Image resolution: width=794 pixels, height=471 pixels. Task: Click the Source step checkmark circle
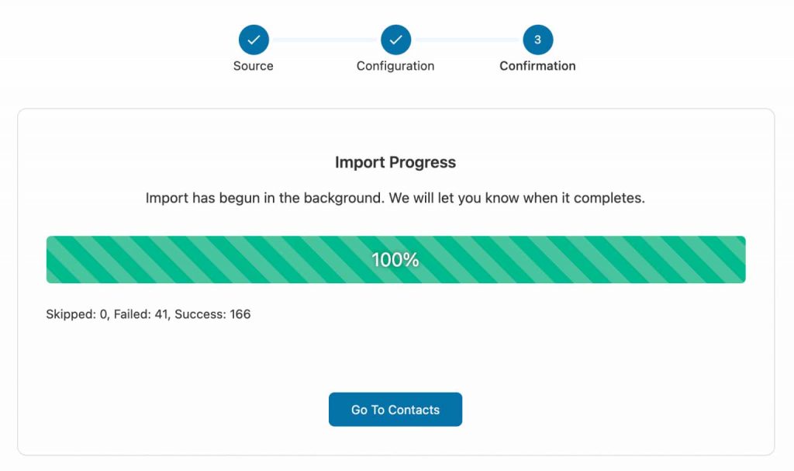click(254, 40)
